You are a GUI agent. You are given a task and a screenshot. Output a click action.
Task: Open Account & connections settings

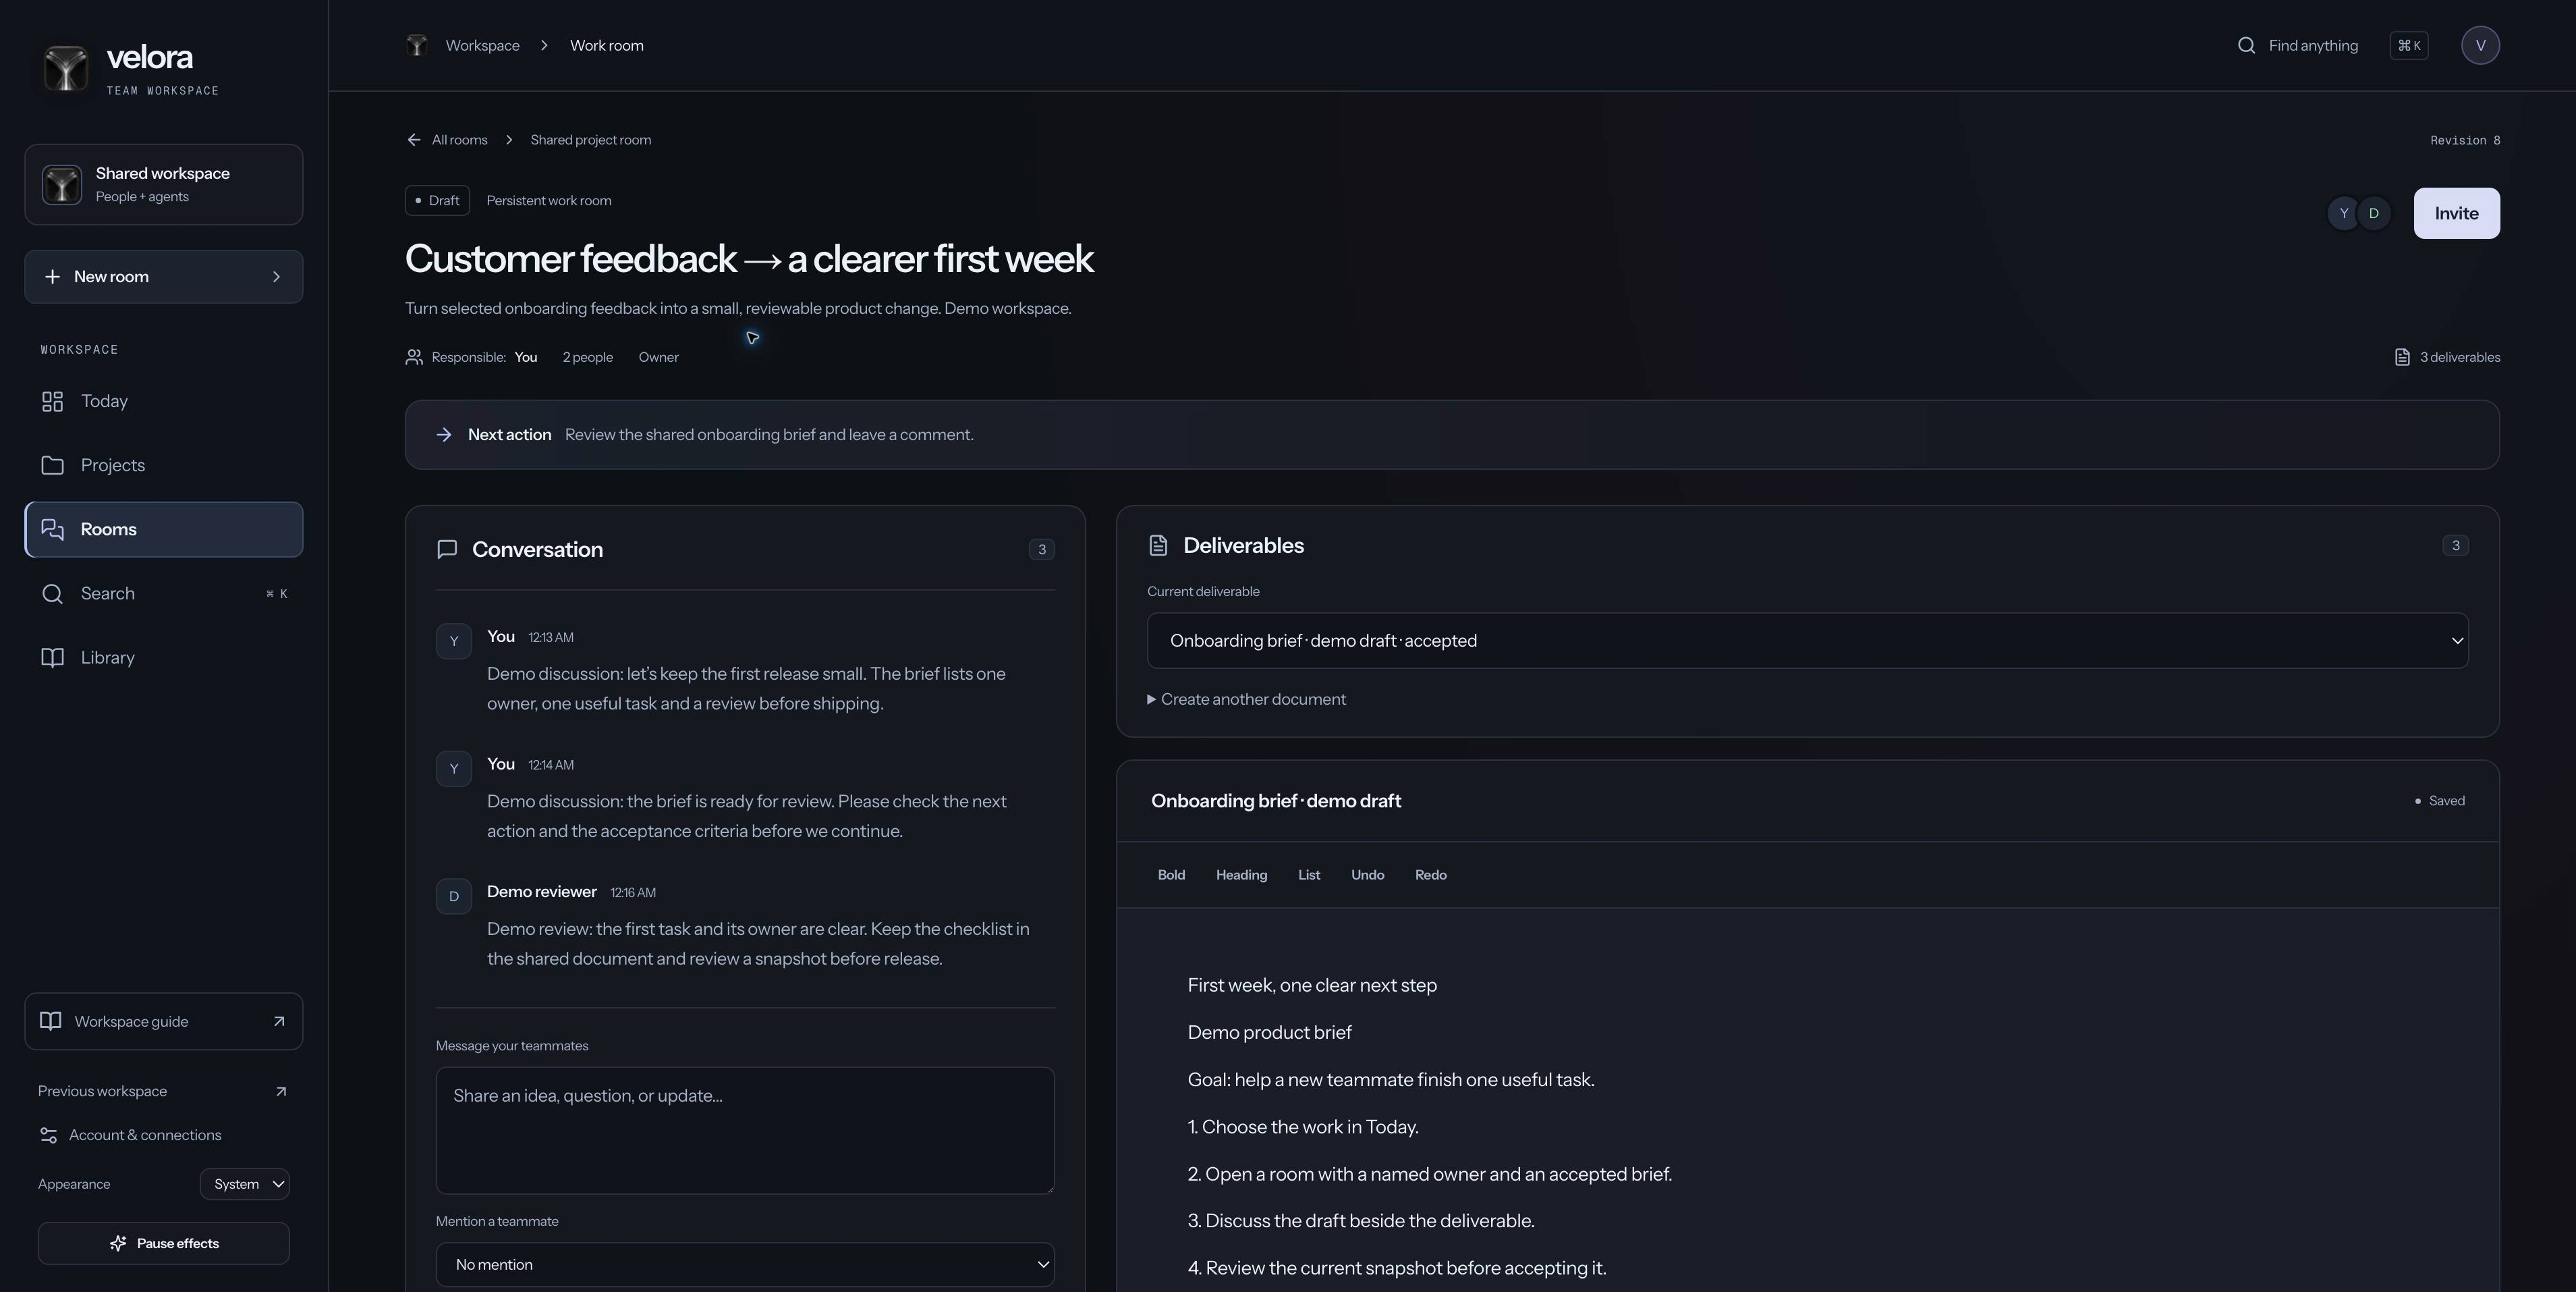(x=130, y=1135)
